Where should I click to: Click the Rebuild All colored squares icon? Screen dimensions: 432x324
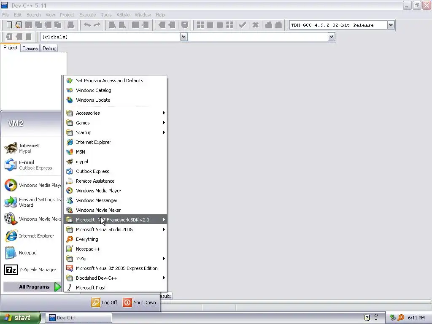point(229,25)
